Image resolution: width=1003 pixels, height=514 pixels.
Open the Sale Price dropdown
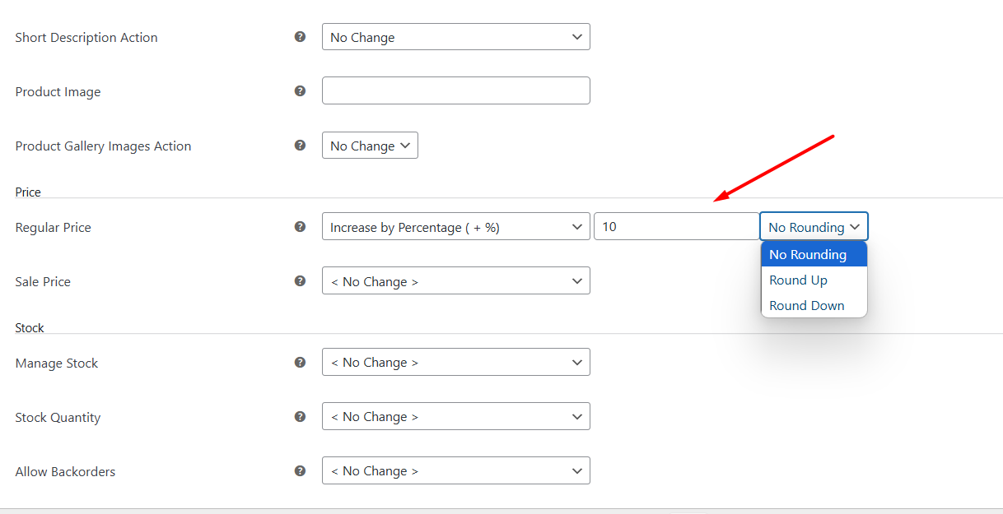[456, 281]
